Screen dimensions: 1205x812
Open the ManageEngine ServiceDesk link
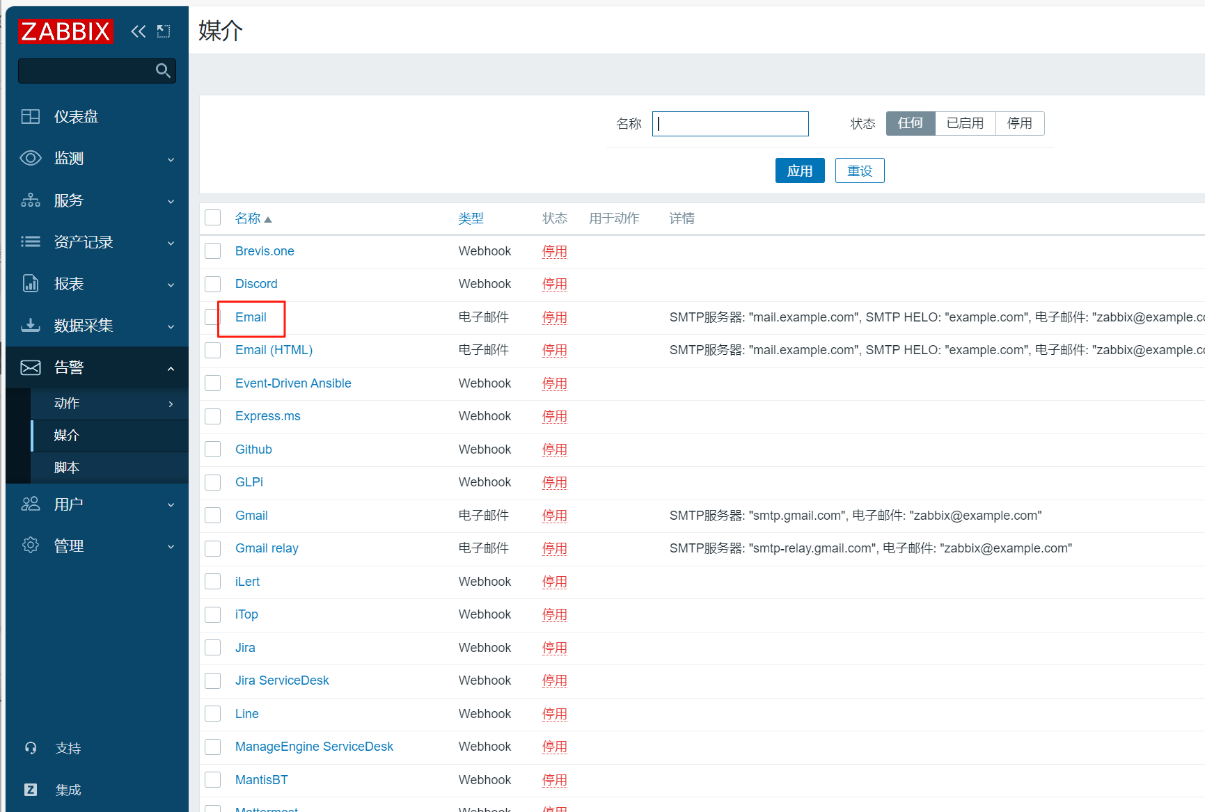pyautogui.click(x=314, y=747)
